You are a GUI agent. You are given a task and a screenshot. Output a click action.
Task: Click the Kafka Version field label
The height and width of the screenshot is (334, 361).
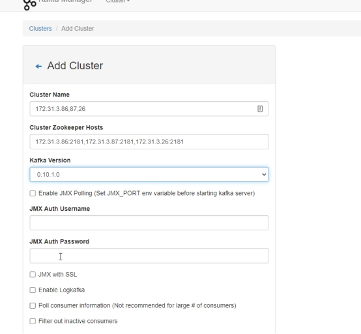50,160
